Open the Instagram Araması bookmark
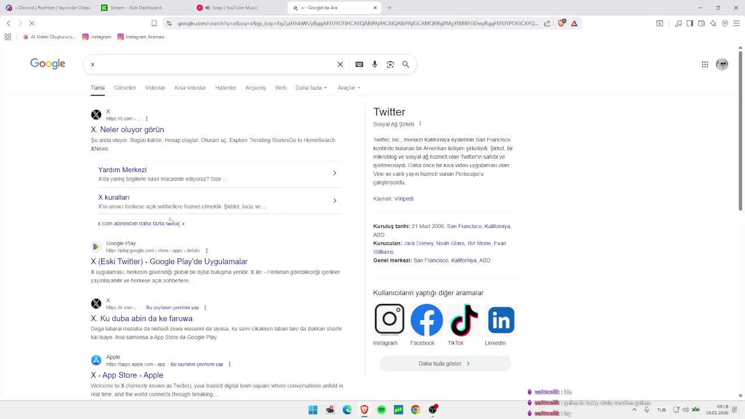This screenshot has height=419, width=745. tap(141, 37)
